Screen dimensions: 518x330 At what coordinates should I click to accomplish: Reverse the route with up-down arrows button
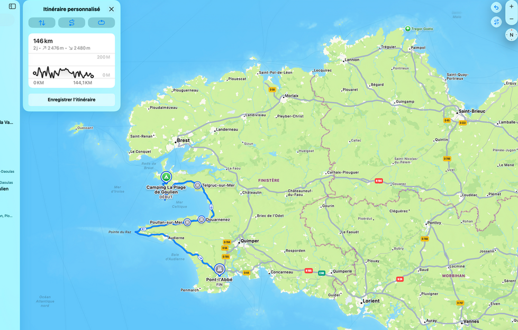pos(42,22)
